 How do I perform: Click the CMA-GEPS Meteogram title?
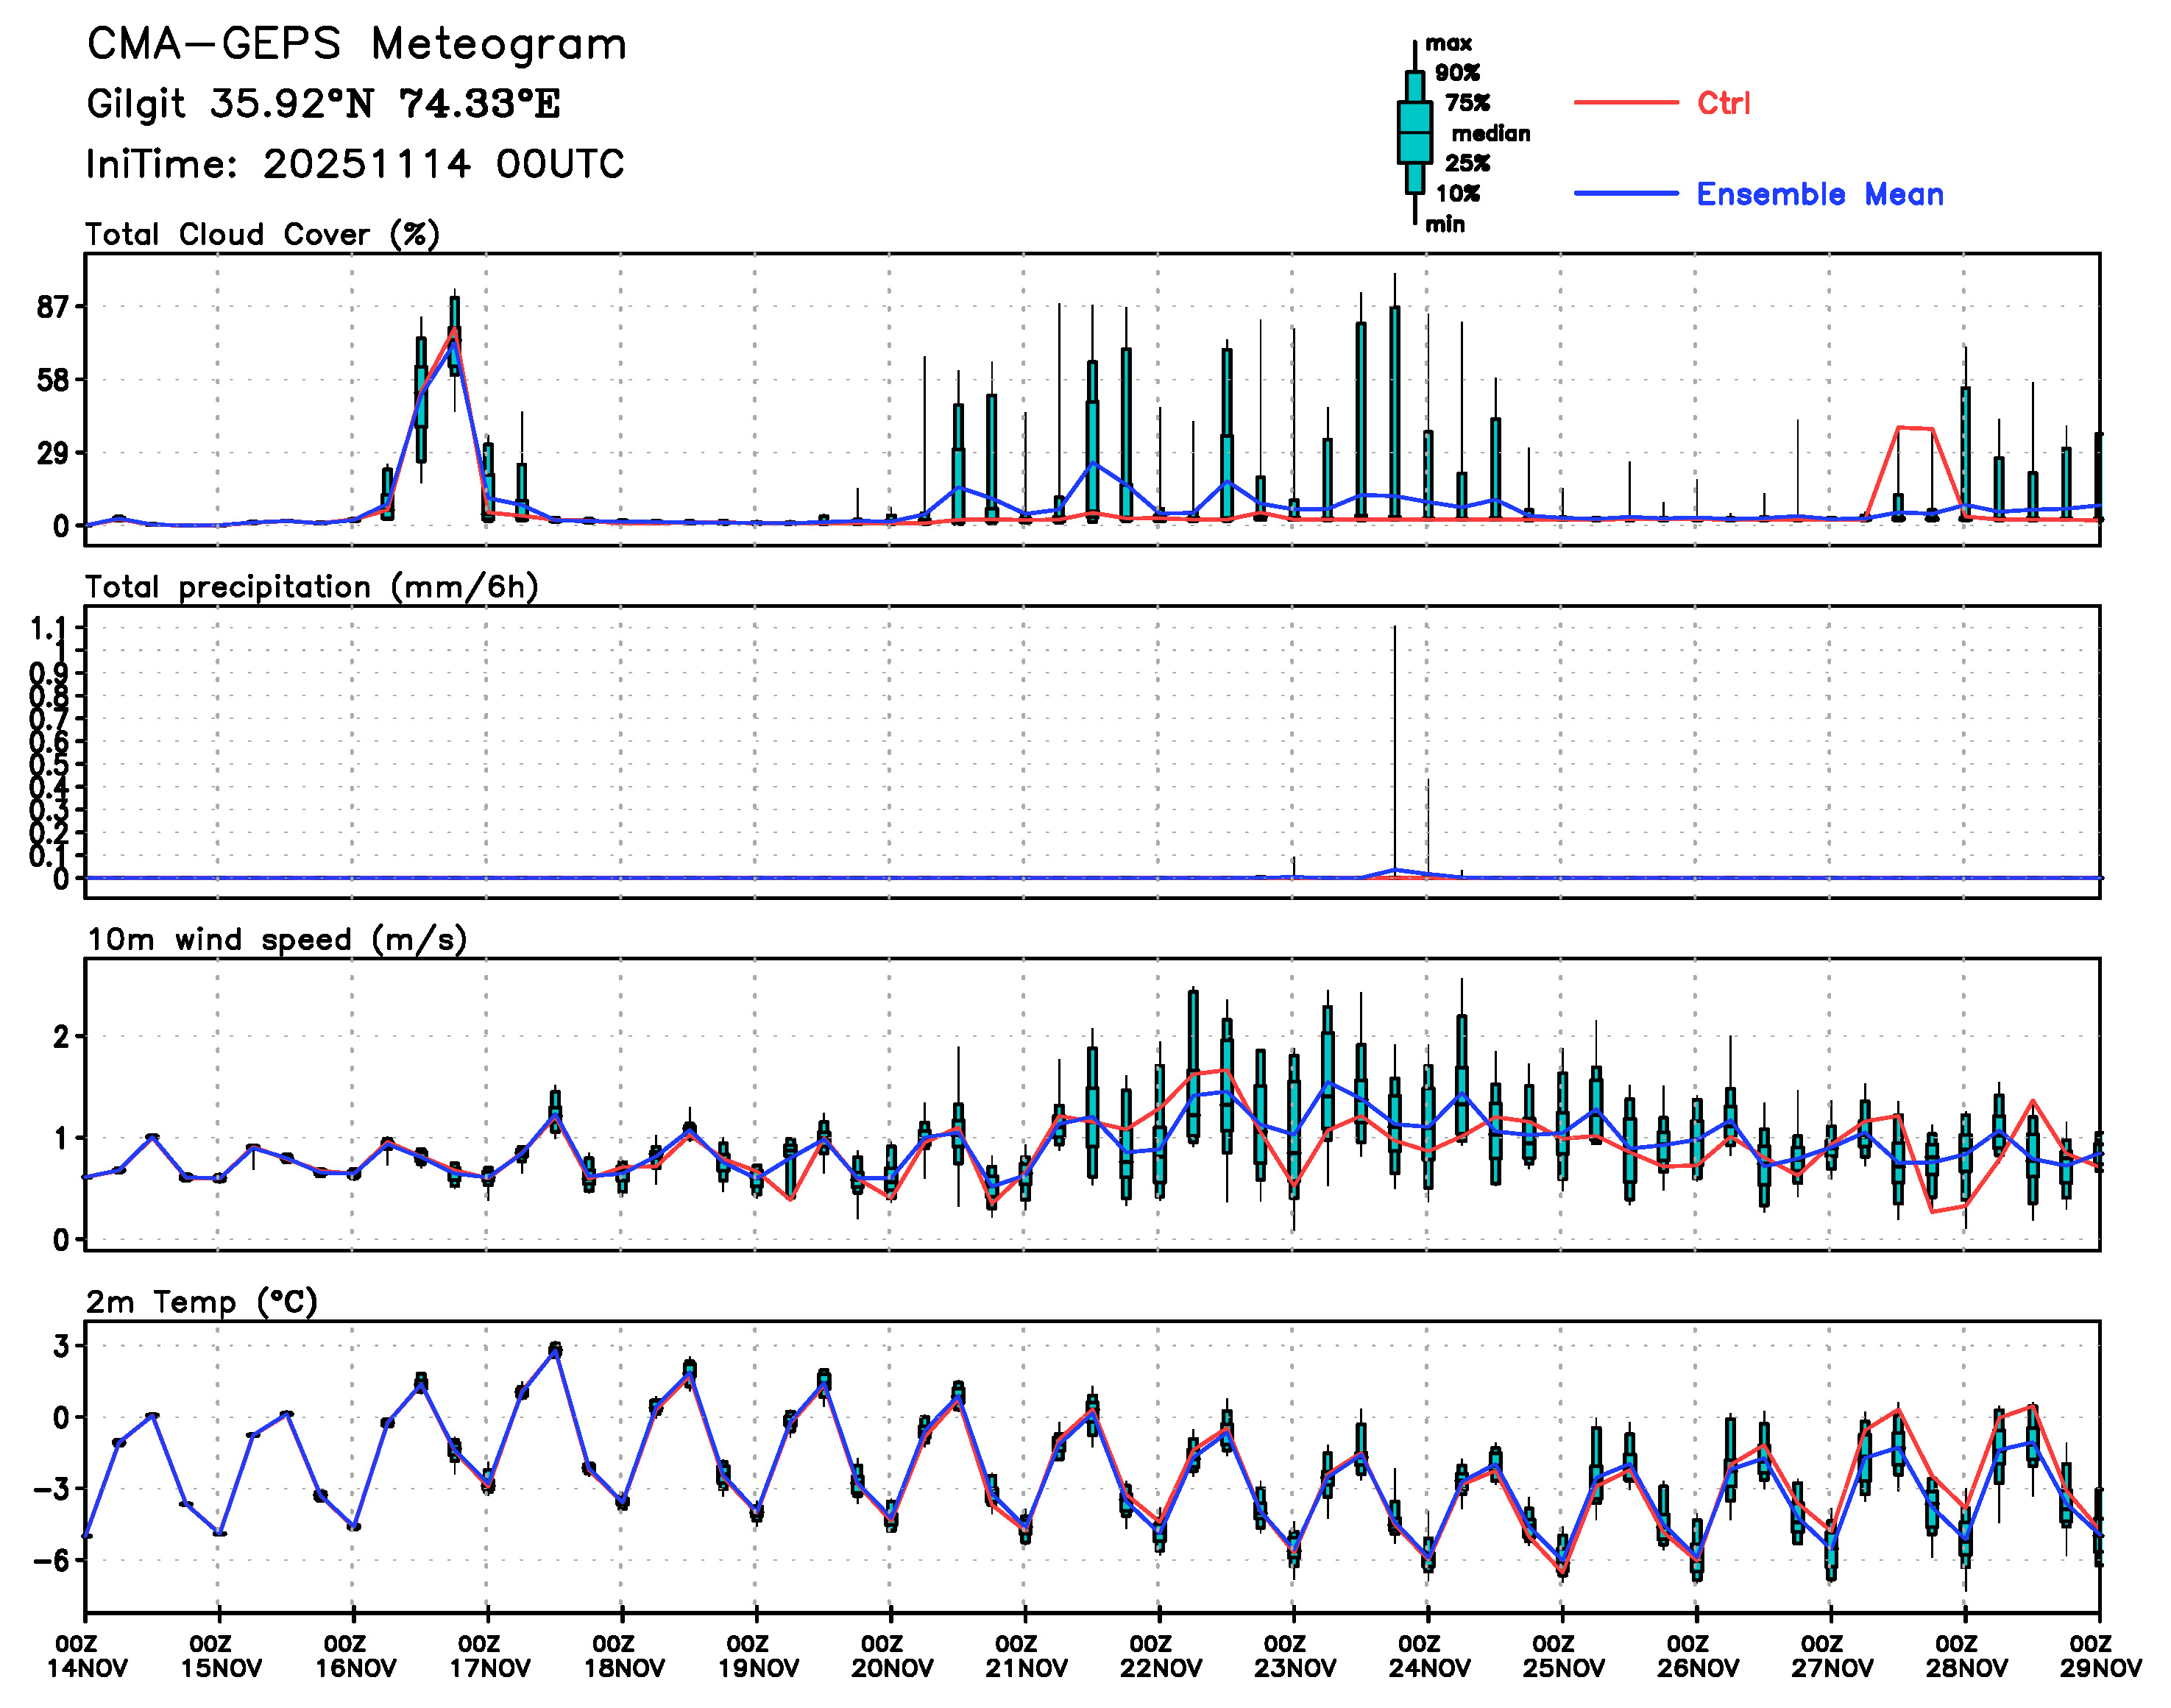coord(356,45)
